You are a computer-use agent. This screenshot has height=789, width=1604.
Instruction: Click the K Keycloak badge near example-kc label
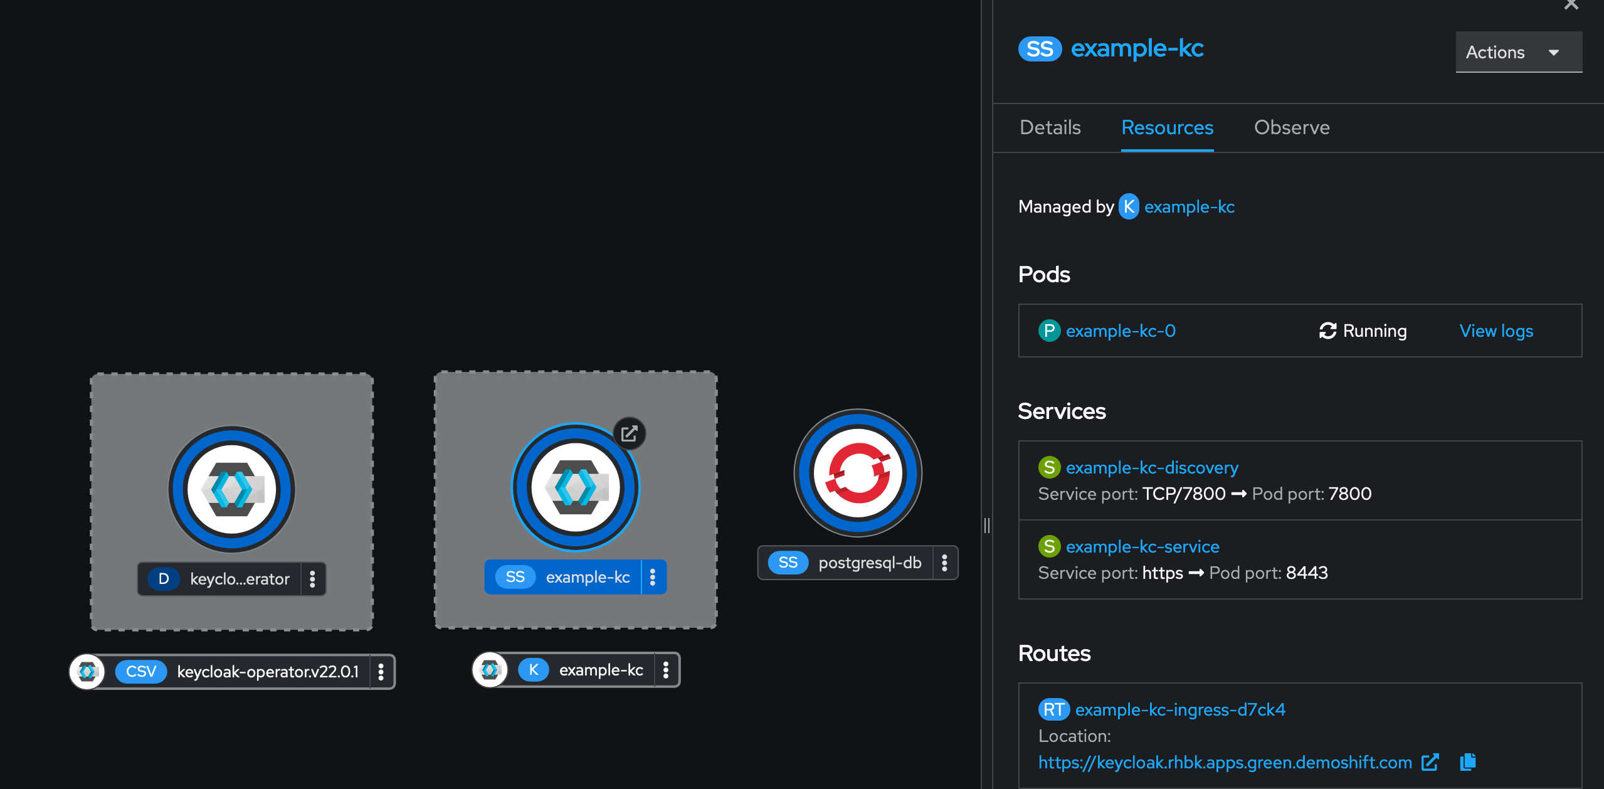pos(533,669)
